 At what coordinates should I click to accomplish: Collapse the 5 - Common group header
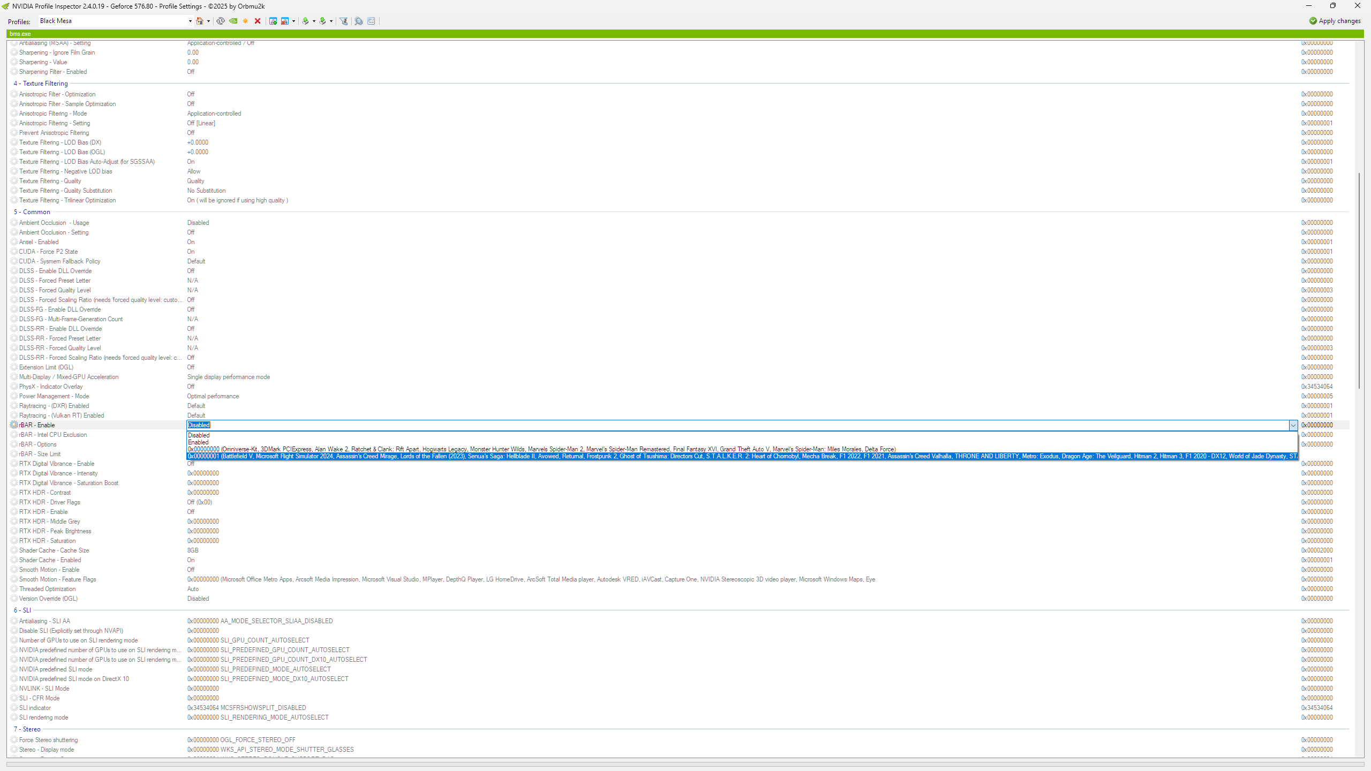[32, 212]
